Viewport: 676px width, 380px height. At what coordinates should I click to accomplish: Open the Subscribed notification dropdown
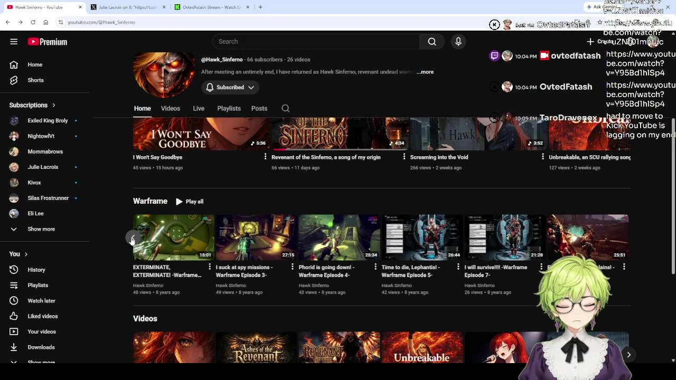(230, 87)
